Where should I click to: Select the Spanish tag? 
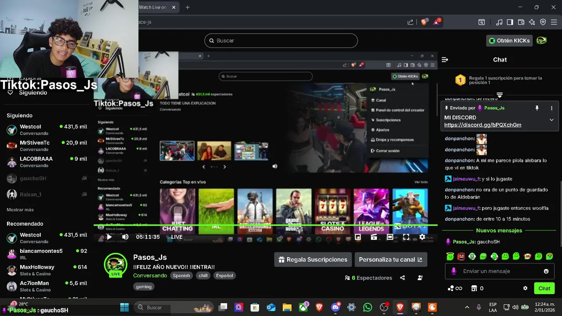[x=181, y=276]
